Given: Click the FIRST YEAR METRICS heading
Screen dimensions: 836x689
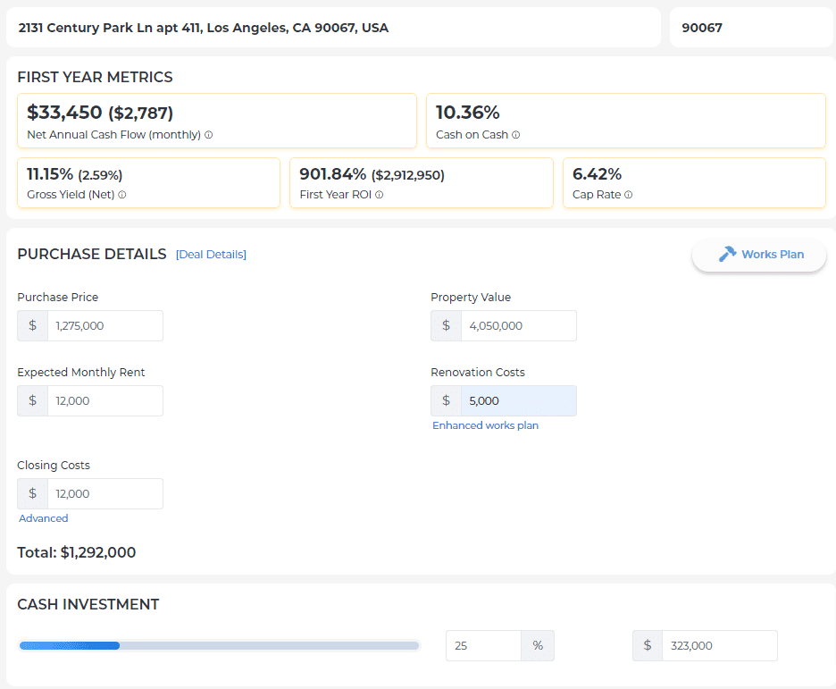Looking at the screenshot, I should (95, 78).
